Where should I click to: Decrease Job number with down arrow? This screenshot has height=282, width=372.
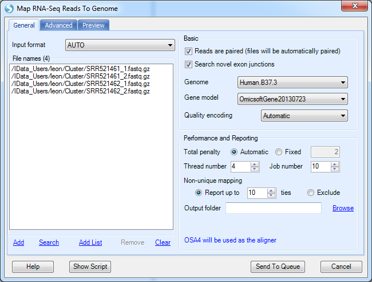coord(335,169)
